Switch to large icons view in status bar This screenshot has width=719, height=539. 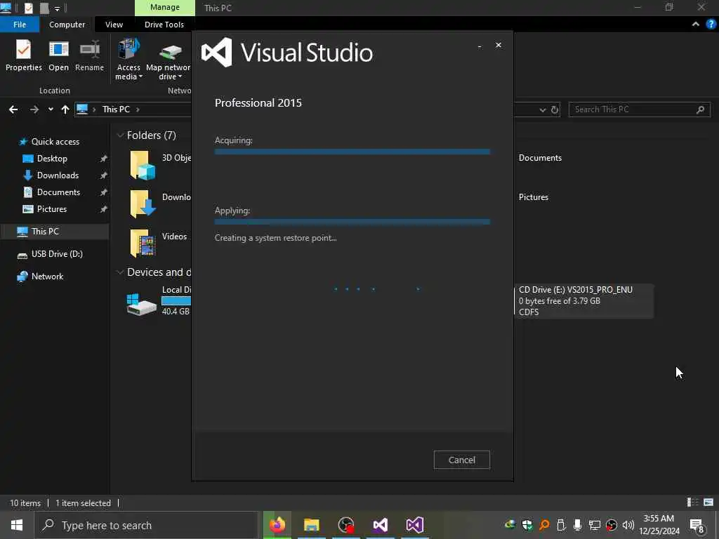708,503
